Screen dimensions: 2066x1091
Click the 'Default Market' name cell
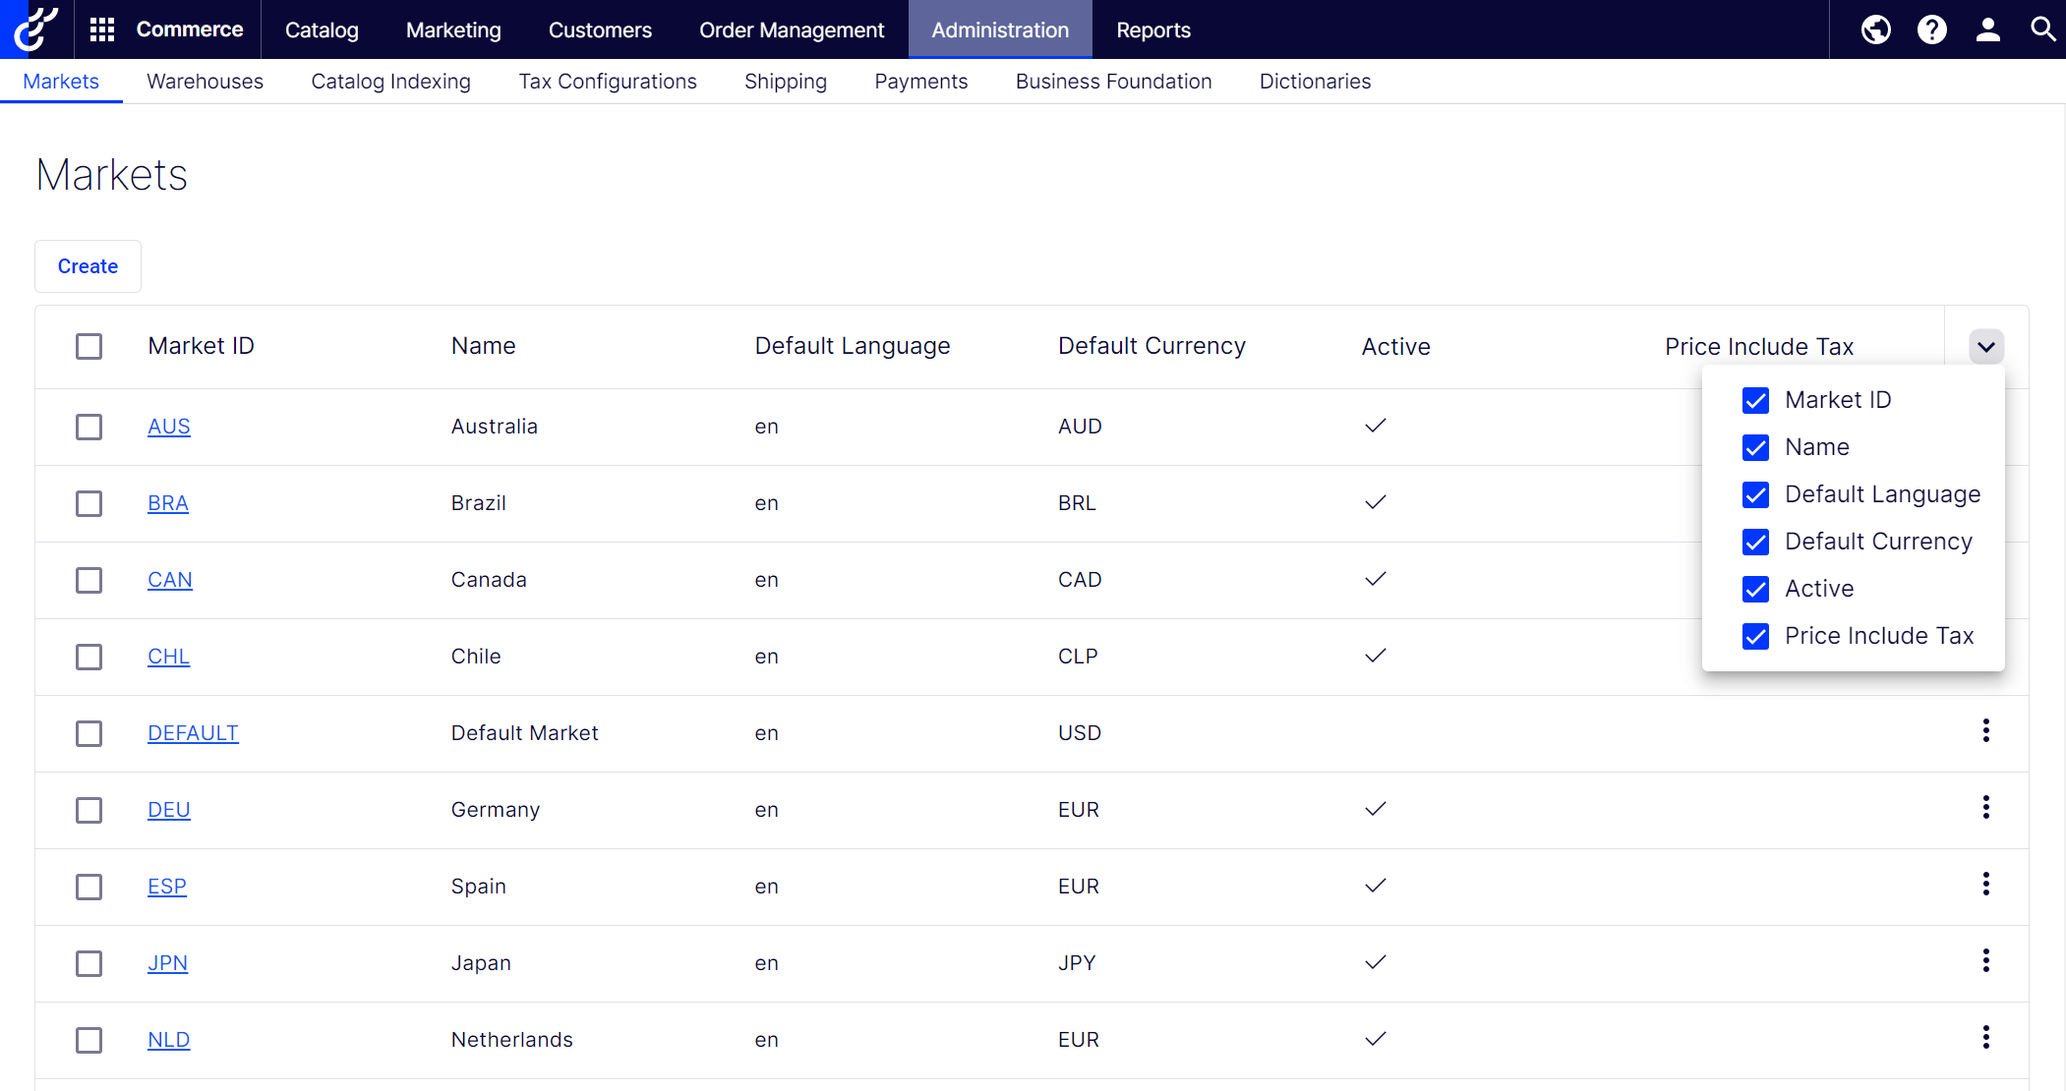524,733
